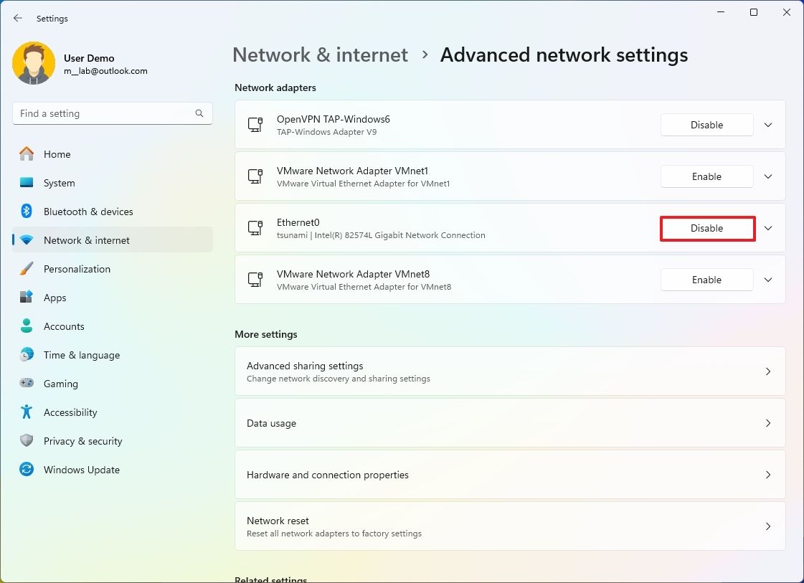The height and width of the screenshot is (583, 804).
Task: Click the back arrow in Settings
Action: 17,18
